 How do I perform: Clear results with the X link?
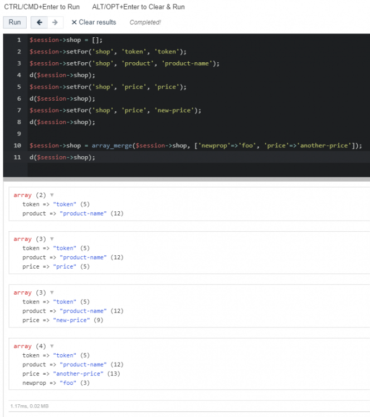point(94,22)
